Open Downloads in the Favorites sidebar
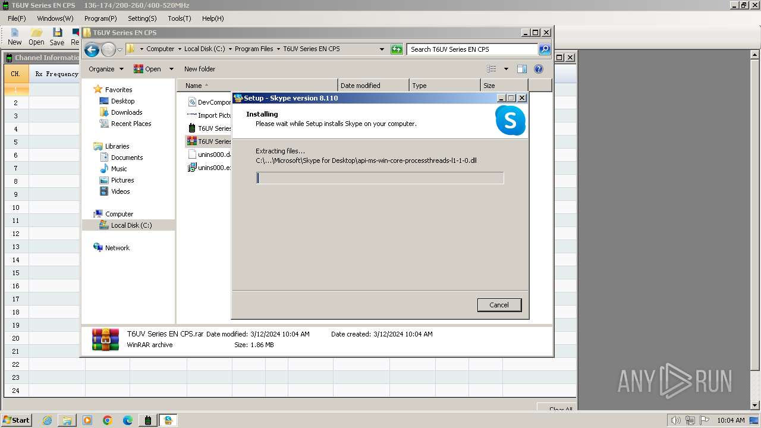The height and width of the screenshot is (428, 761). [127, 112]
